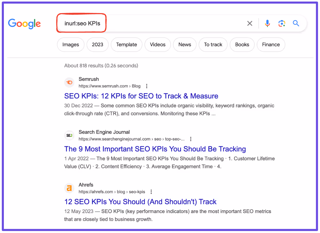Click the Semrush favicon
The height and width of the screenshot is (233, 320).
pos(69,82)
